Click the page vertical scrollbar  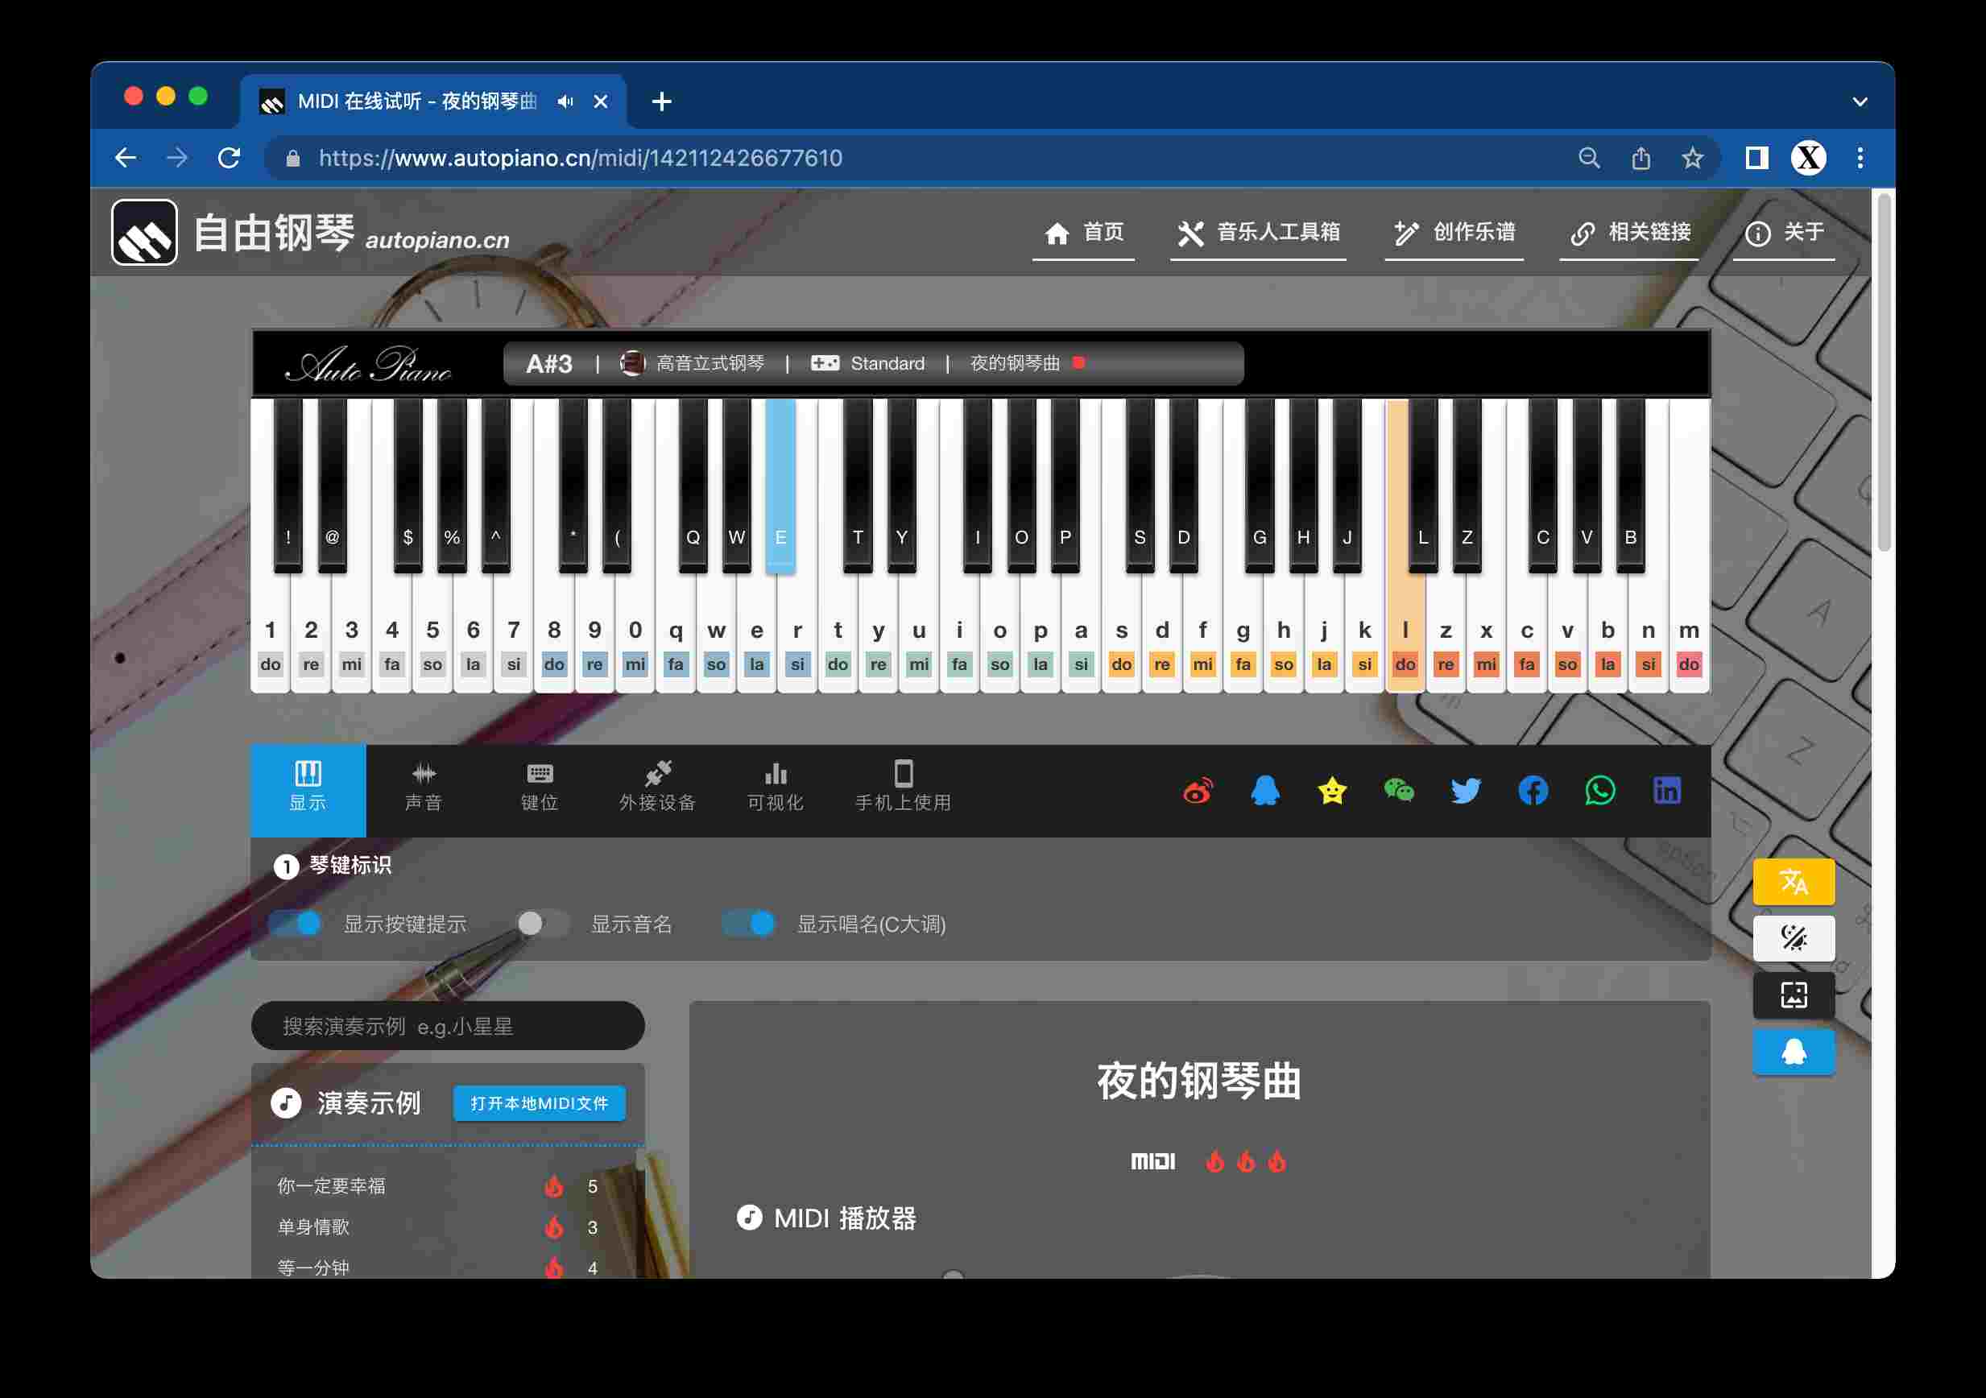[1883, 372]
